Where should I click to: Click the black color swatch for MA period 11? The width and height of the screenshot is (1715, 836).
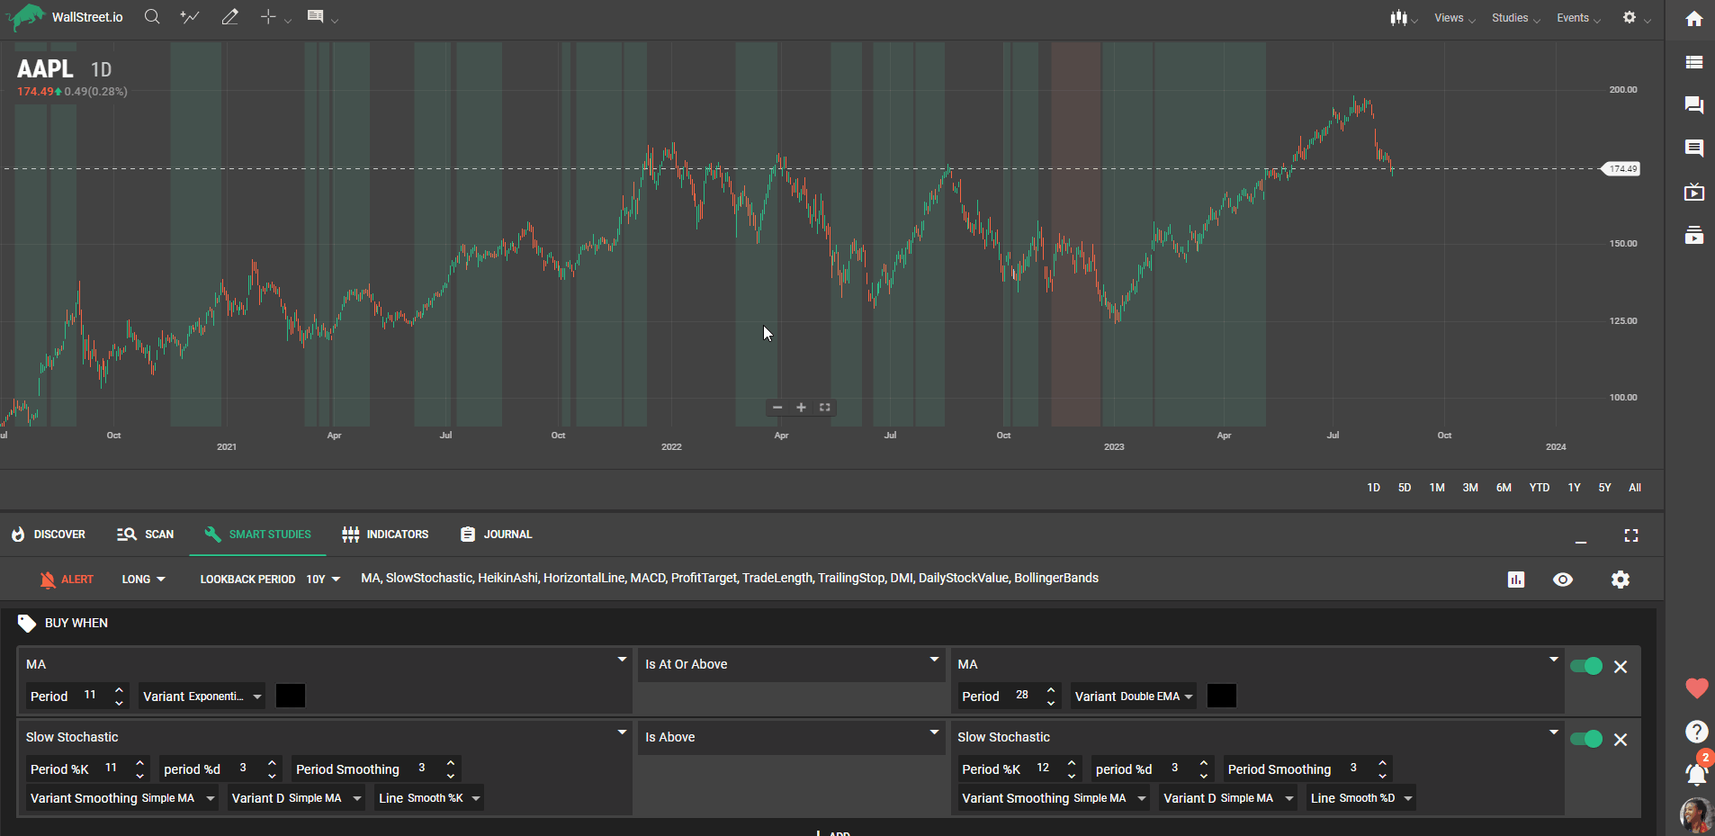coord(290,696)
